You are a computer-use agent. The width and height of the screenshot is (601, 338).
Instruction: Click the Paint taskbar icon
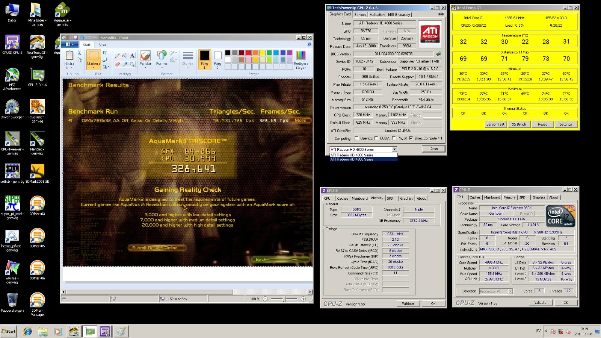tap(121, 331)
